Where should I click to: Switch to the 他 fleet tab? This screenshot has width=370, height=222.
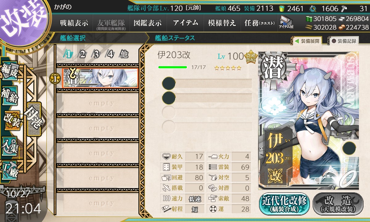pos(124,54)
